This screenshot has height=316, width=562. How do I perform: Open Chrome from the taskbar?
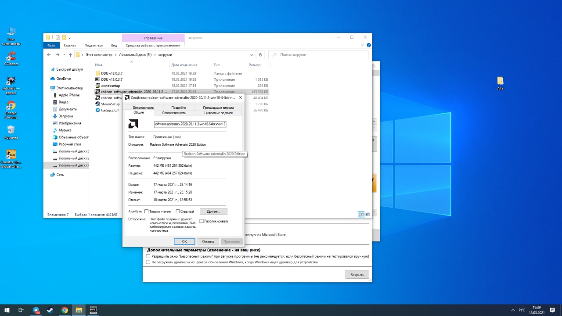click(x=65, y=310)
